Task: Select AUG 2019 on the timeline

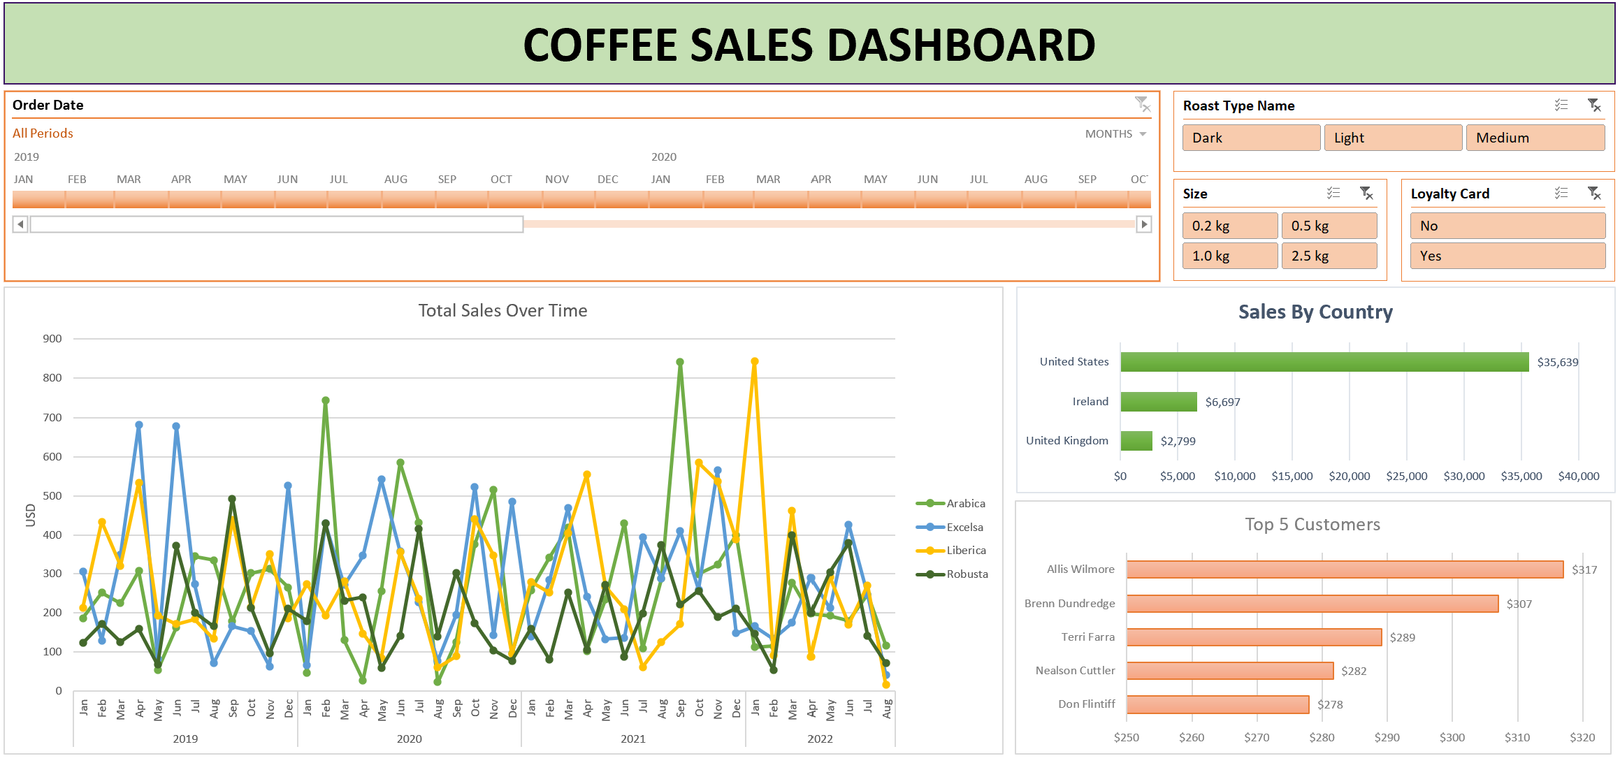Action: [x=408, y=200]
